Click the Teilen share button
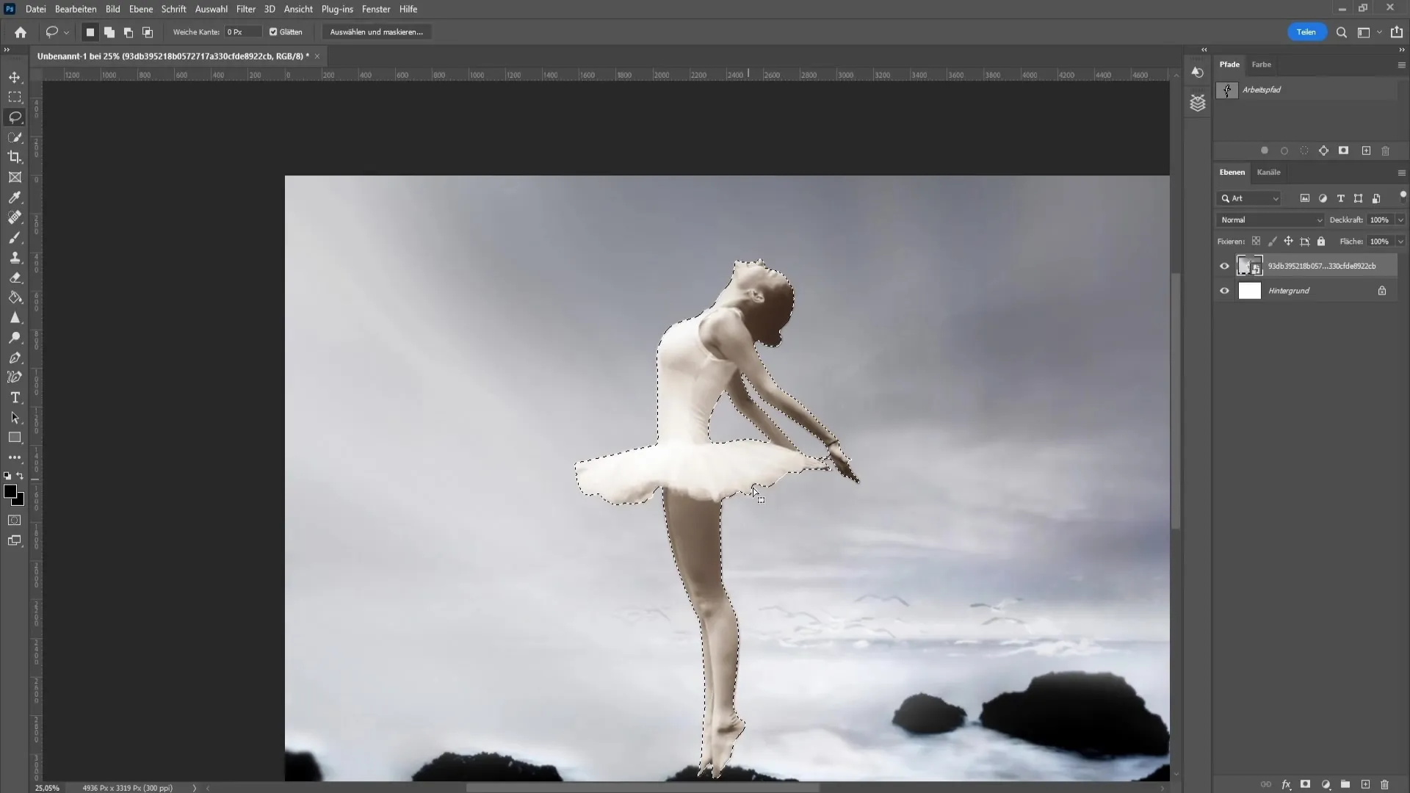This screenshot has height=793, width=1410. (1307, 32)
